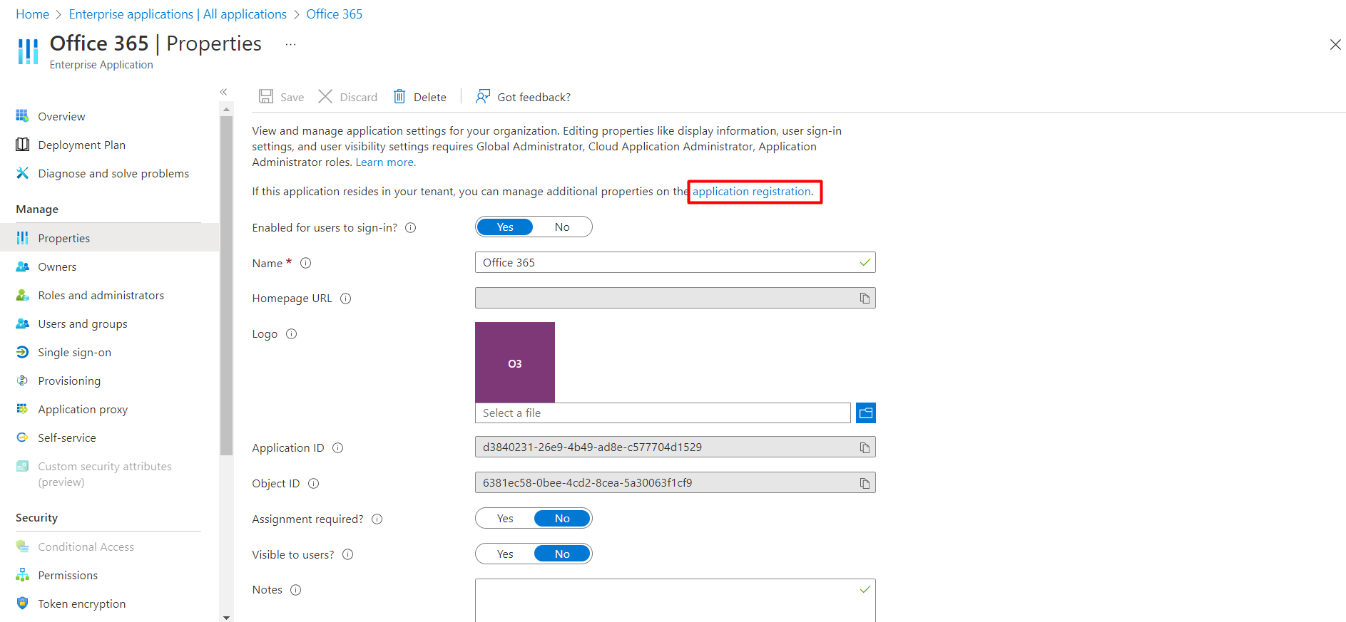1346x622 pixels.
Task: Set Visible to users to No
Action: point(562,554)
